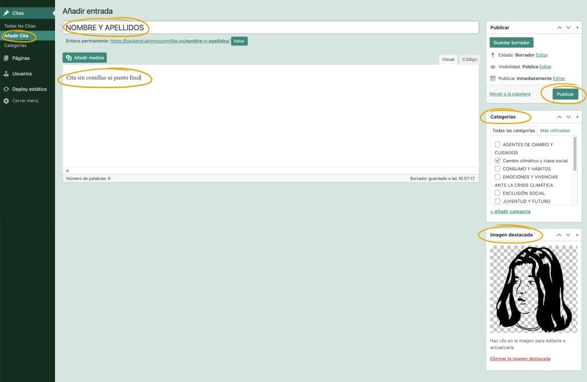The image size is (587, 382).
Task: Click the categories list scrollbar
Action: [x=575, y=154]
